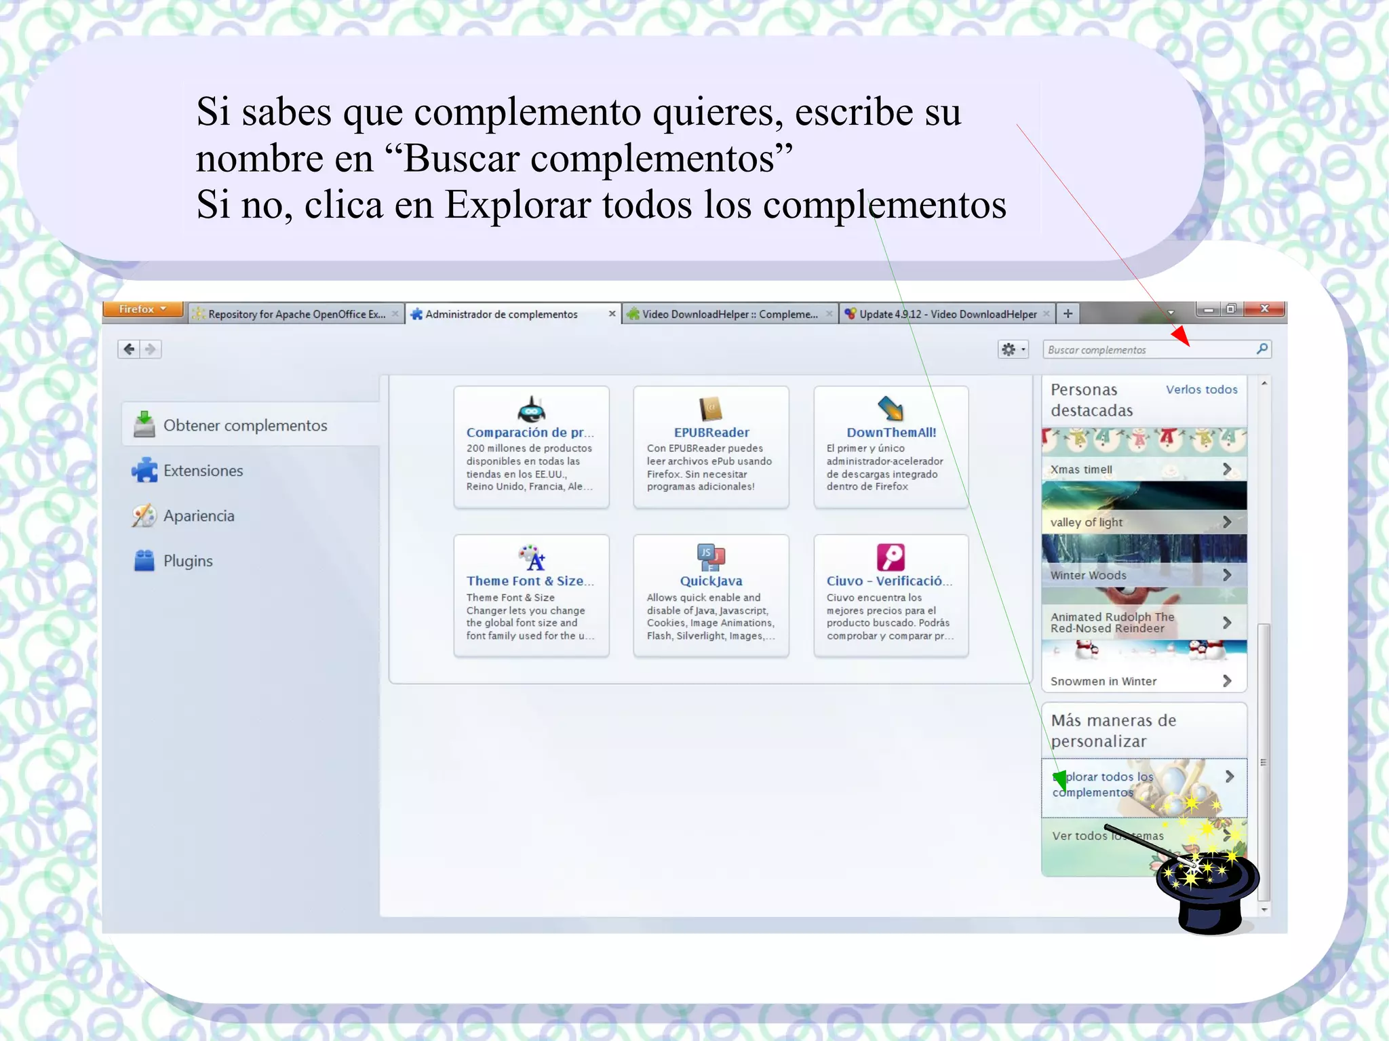Select the Snowmen in Winter persona
This screenshot has width=1389, height=1041.
(1144, 666)
